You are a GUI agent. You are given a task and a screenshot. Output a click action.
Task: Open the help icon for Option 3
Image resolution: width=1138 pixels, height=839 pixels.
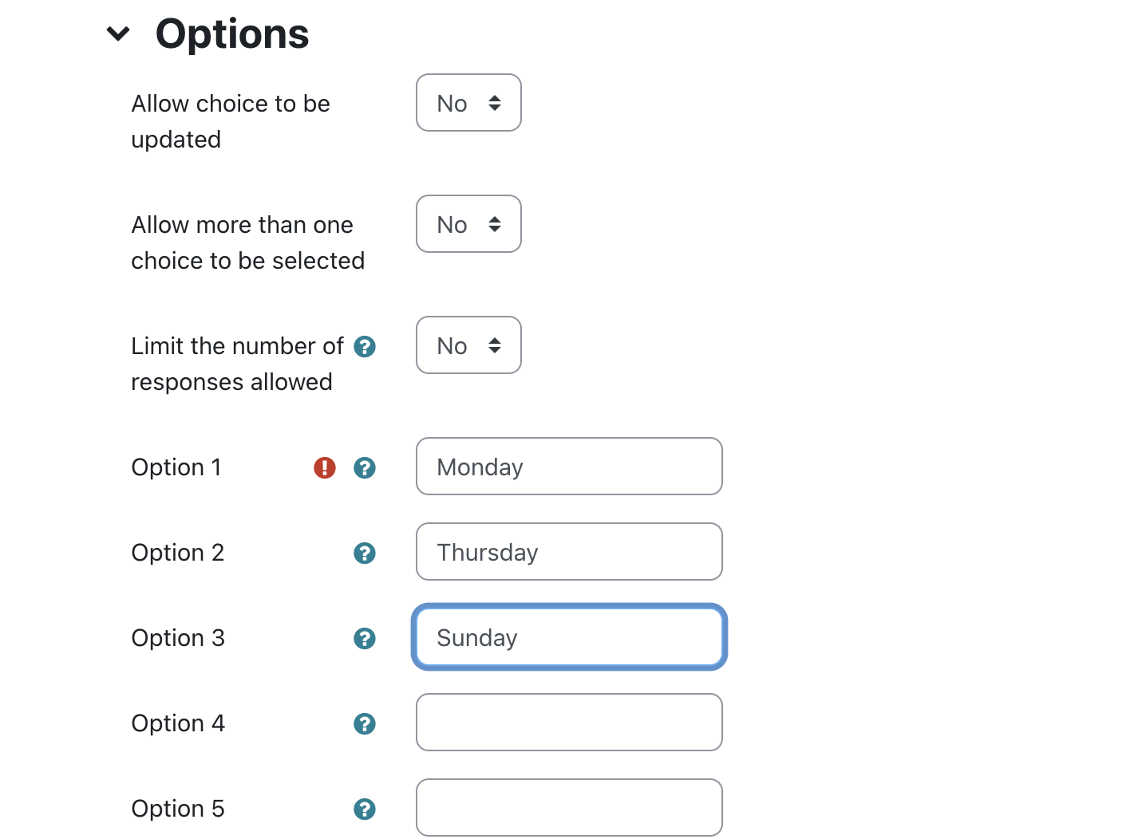(365, 639)
